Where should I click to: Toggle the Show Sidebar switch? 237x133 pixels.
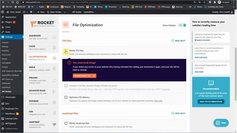tap(182, 25)
